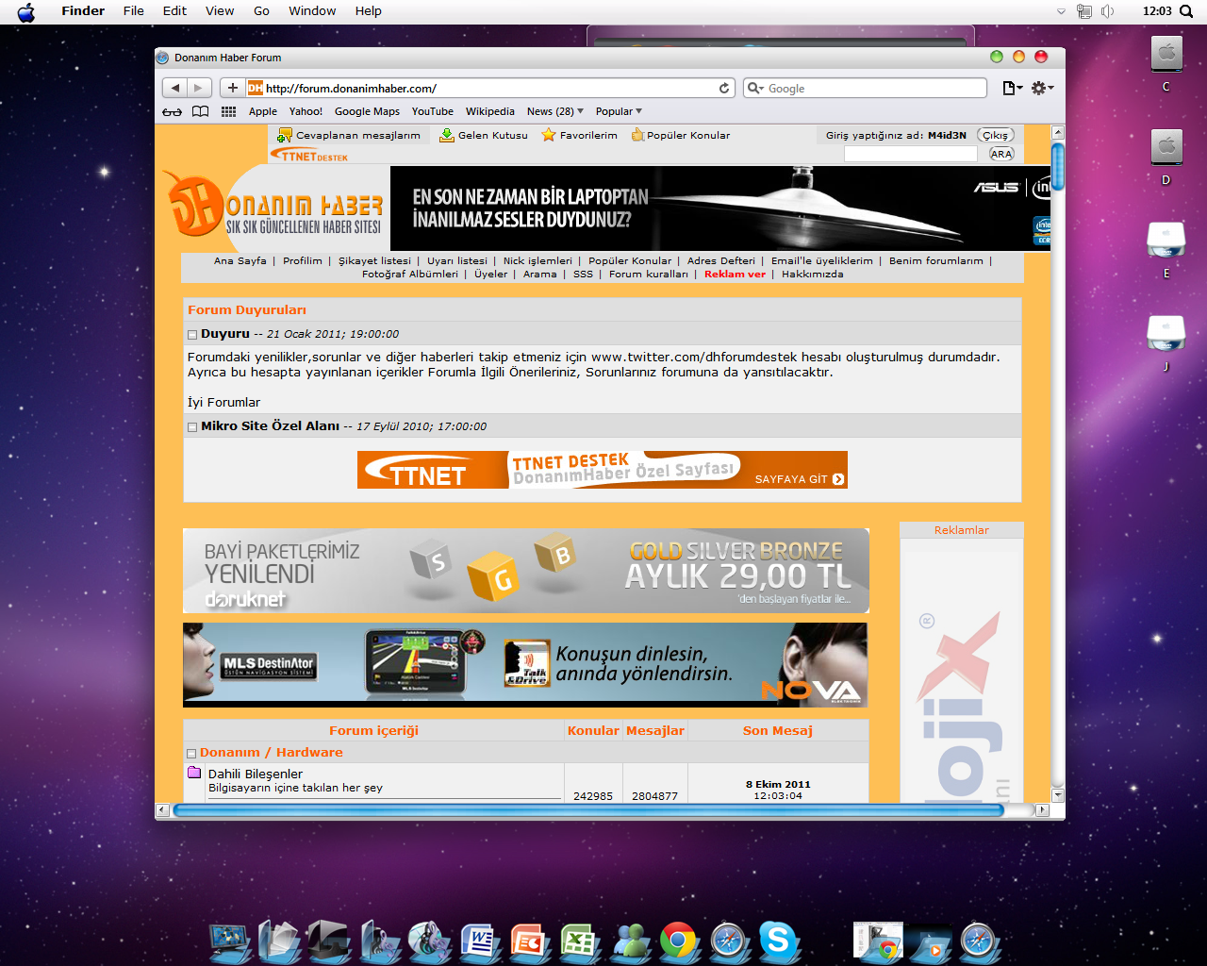Expand the News (28) bookmarks dropdown
The width and height of the screenshot is (1207, 966).
[x=555, y=111]
